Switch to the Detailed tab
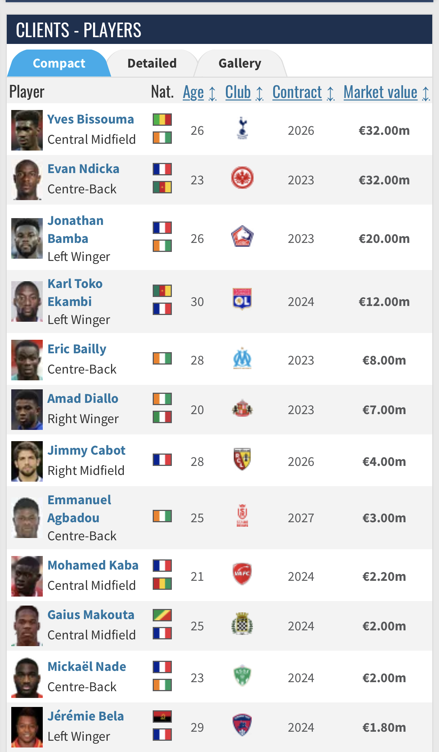Image resolution: width=439 pixels, height=752 pixels. (152, 63)
